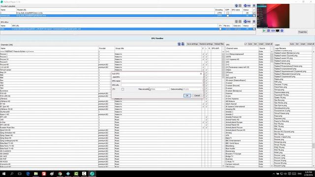
Task: Move selected playlist down in Provider's playlists
Action: (240, 5)
